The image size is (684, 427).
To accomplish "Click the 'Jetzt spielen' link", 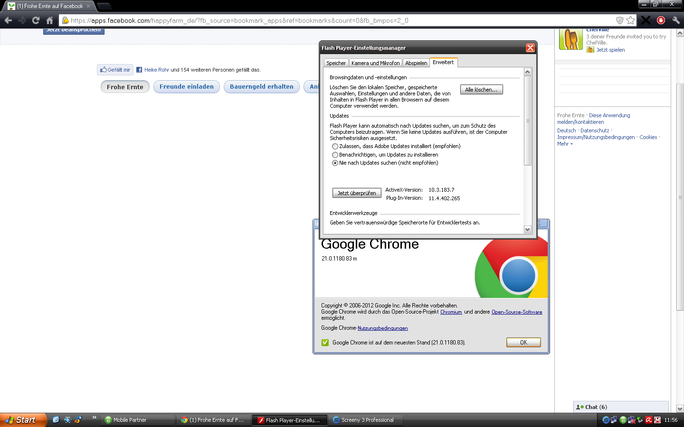I will [610, 50].
